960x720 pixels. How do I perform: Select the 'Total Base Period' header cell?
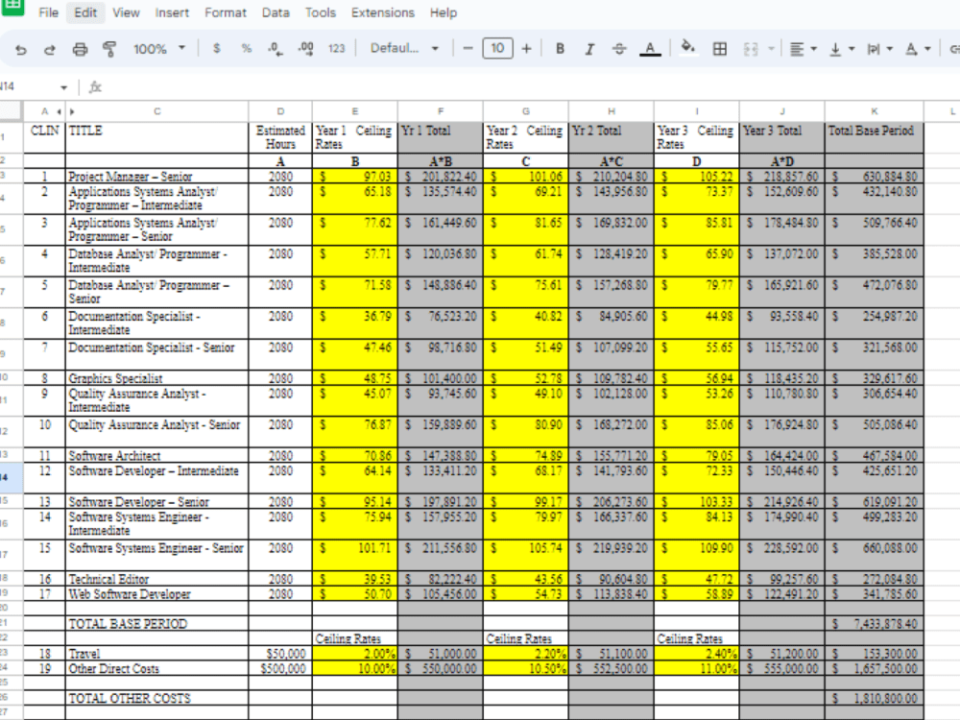875,137
